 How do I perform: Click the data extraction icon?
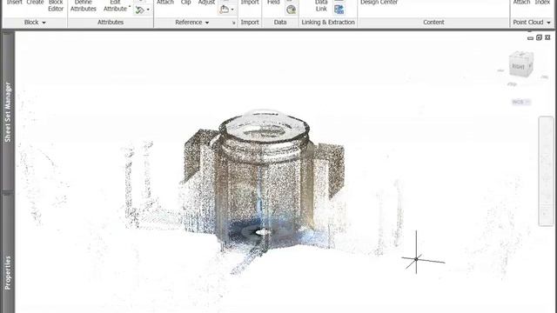[x=339, y=10]
